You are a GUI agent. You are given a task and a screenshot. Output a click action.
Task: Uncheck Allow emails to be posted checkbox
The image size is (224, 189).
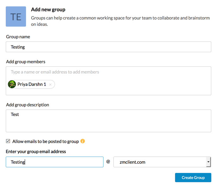[x=8, y=141]
